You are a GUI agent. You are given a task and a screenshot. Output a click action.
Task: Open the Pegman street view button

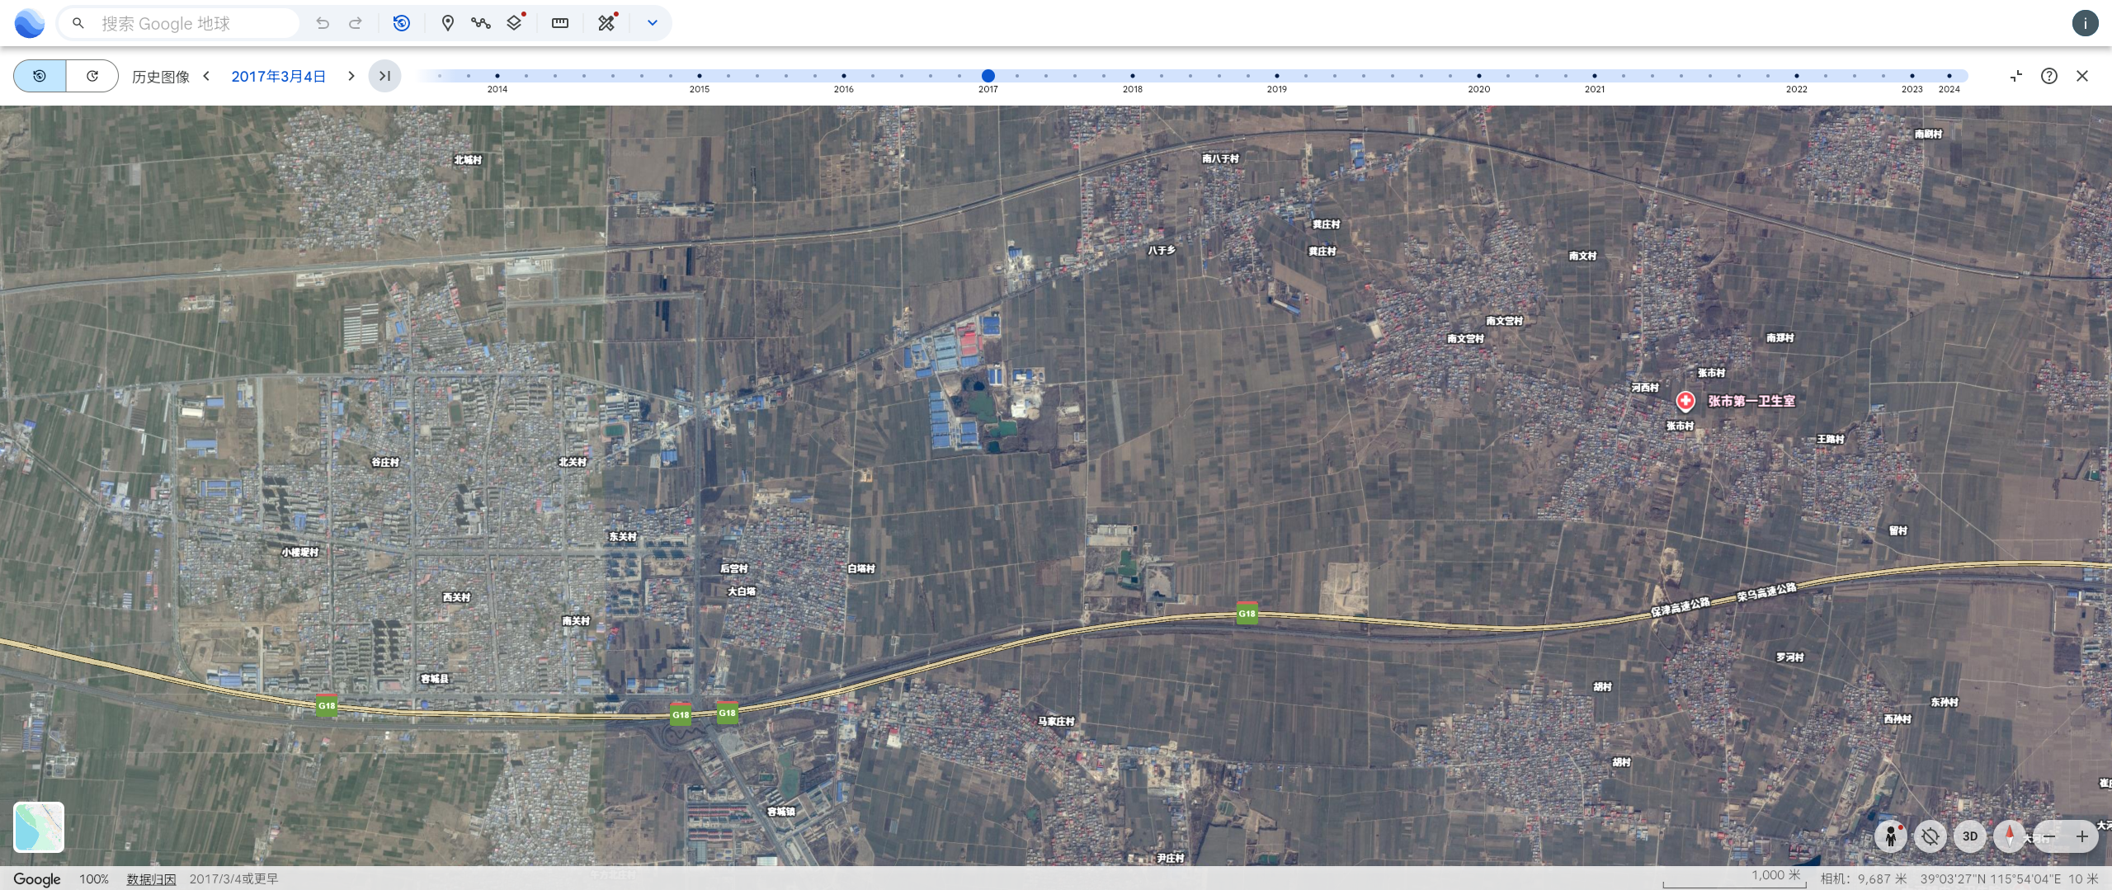tap(1890, 836)
